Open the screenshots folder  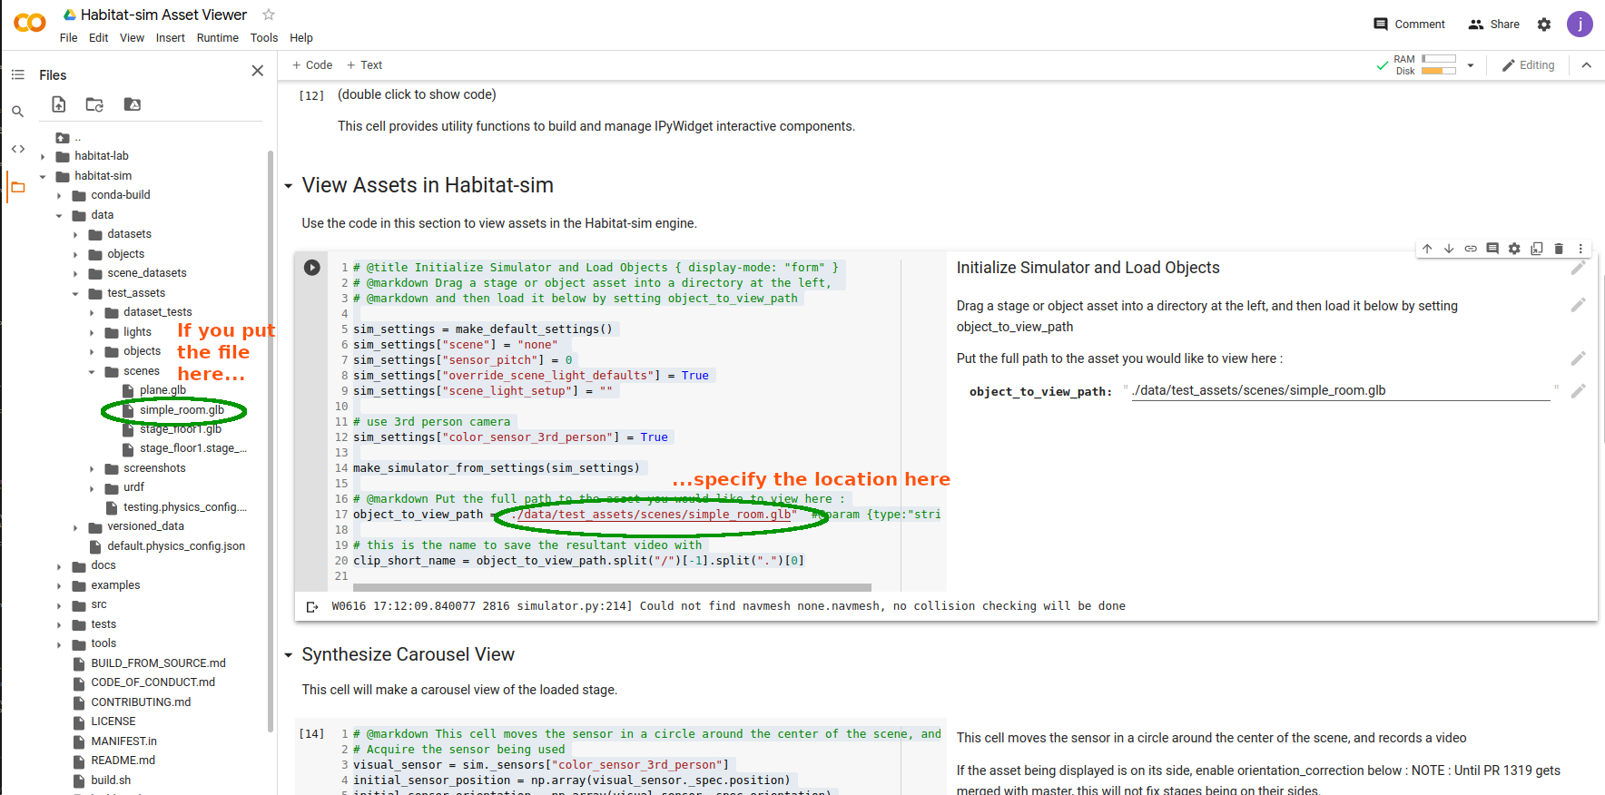coord(154,468)
